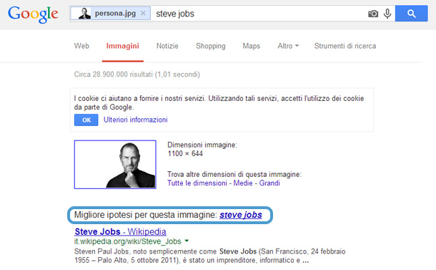Open search by image camera icon
The image size is (436, 270).
point(373,14)
